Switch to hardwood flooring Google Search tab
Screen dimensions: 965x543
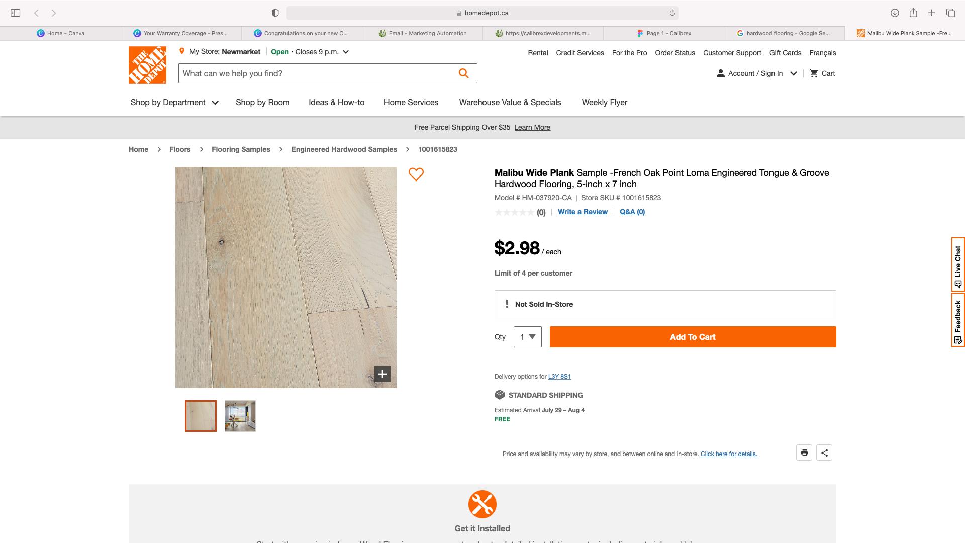click(784, 33)
